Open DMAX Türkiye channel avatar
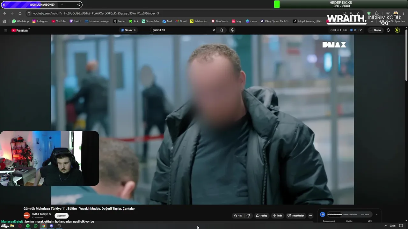This screenshot has height=229, width=408. point(27,215)
